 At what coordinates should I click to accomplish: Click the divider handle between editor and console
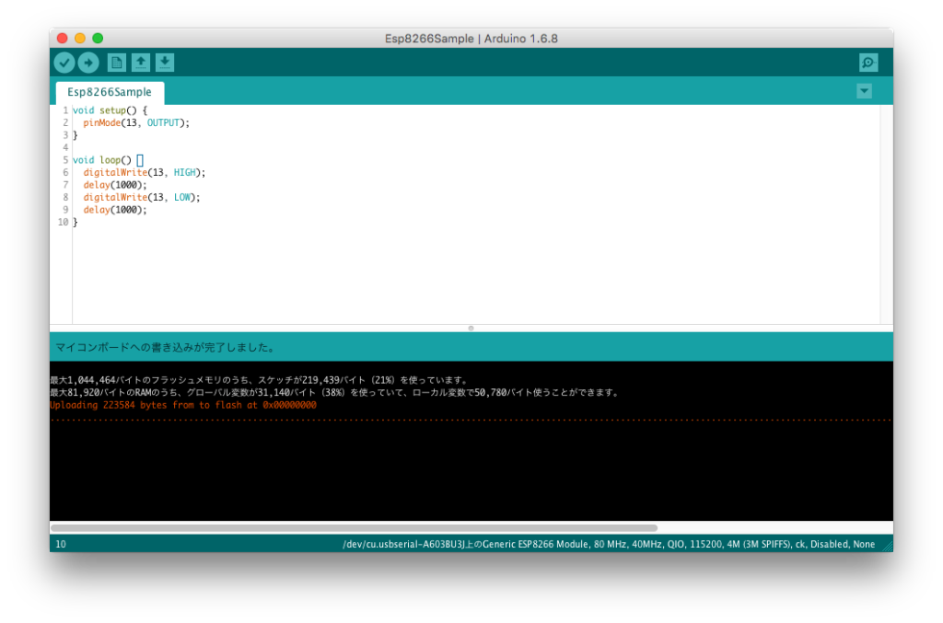(x=471, y=328)
